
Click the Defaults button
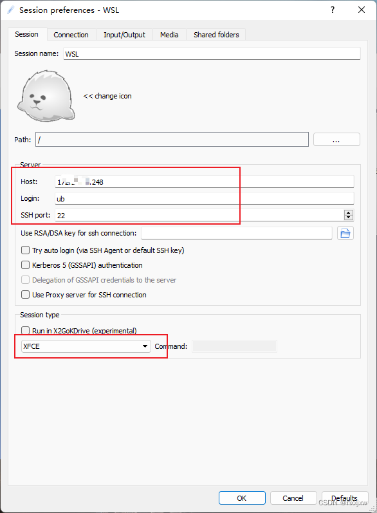[345, 498]
